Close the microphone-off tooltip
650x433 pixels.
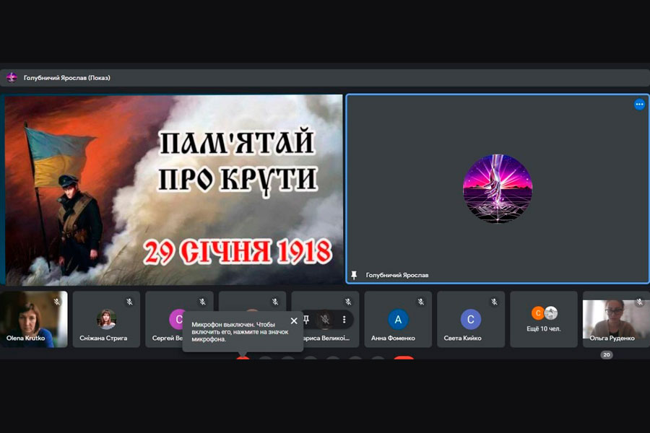[x=294, y=320]
